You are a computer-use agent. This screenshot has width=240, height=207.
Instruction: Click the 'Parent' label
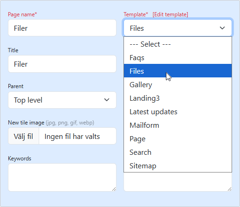tap(16, 86)
